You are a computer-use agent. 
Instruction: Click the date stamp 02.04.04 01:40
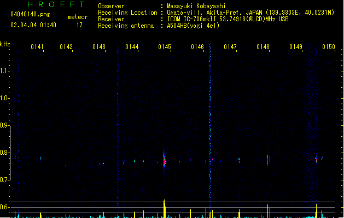pos(33,25)
